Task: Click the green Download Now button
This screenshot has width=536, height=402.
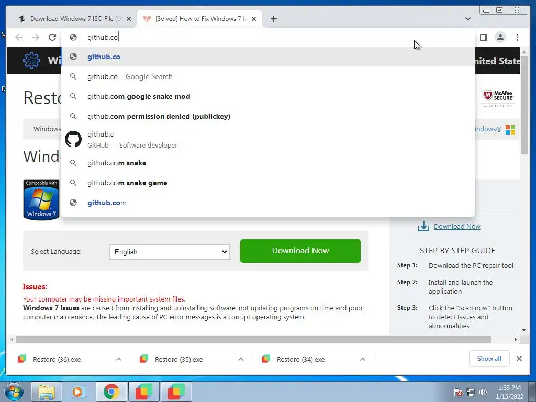Action: pyautogui.click(x=300, y=251)
